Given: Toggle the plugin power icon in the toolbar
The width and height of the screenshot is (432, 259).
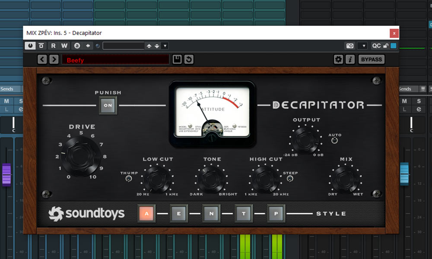Looking at the screenshot, I should (x=30, y=45).
